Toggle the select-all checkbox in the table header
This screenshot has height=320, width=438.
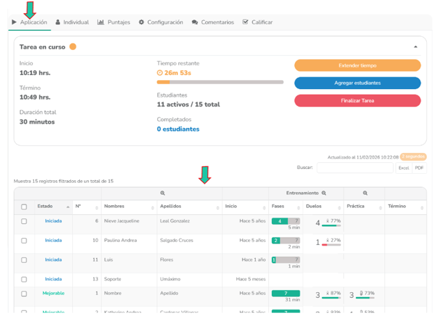point(24,207)
